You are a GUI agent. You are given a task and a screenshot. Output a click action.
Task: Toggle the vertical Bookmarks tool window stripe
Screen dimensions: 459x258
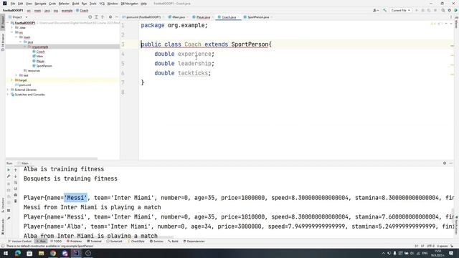[x=3, y=226]
